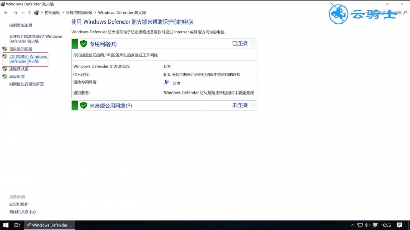Open Network and Sharing Center link
This screenshot has height=230, width=410.
[x=23, y=212]
